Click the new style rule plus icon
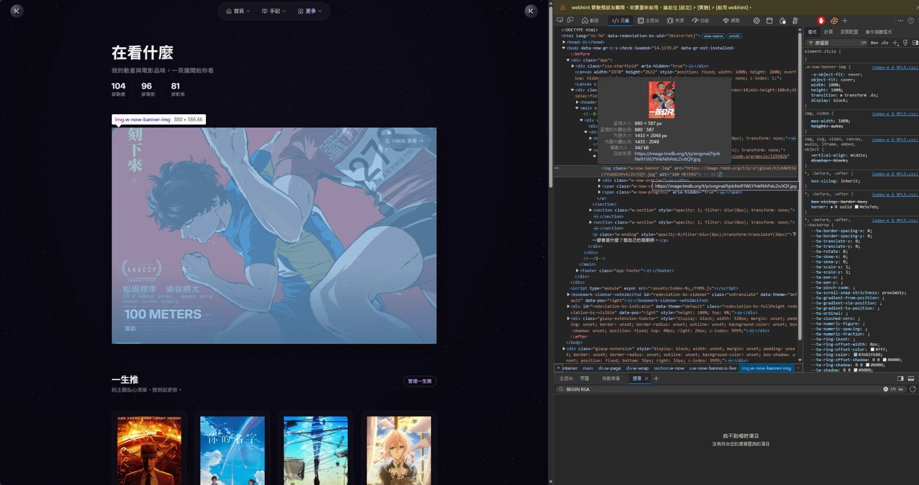Image resolution: width=919 pixels, height=485 pixels. tap(895, 43)
